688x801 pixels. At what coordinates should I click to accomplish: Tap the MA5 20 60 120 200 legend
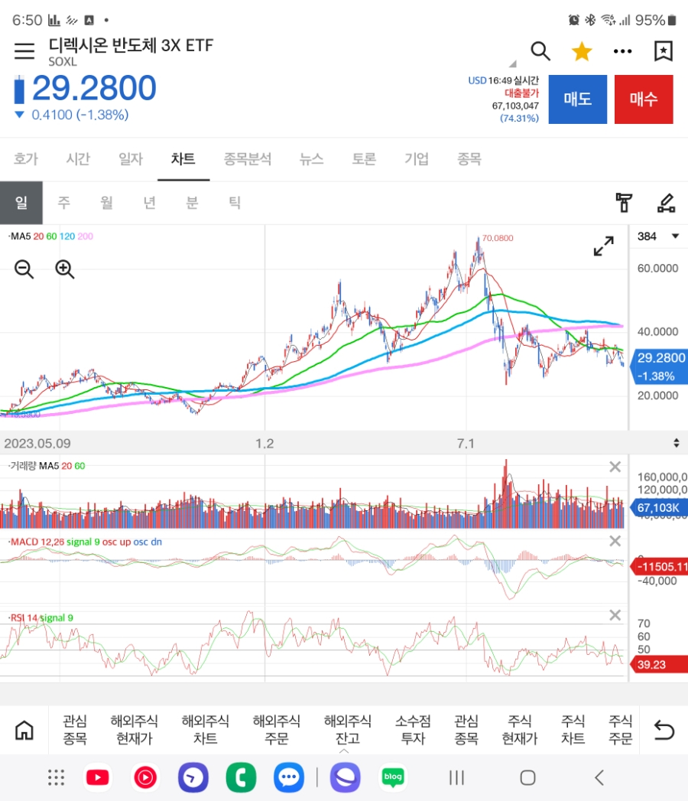pyautogui.click(x=51, y=236)
